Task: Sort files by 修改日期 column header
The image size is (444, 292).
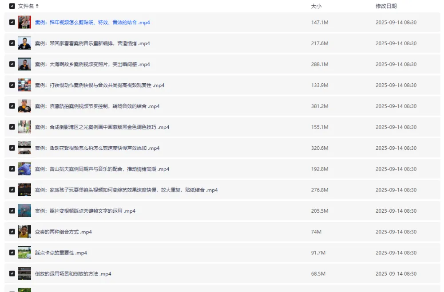Action: click(x=386, y=6)
